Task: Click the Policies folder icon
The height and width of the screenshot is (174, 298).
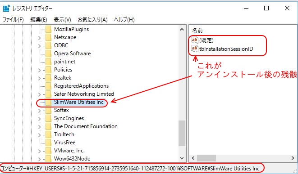Action: [x=48, y=70]
